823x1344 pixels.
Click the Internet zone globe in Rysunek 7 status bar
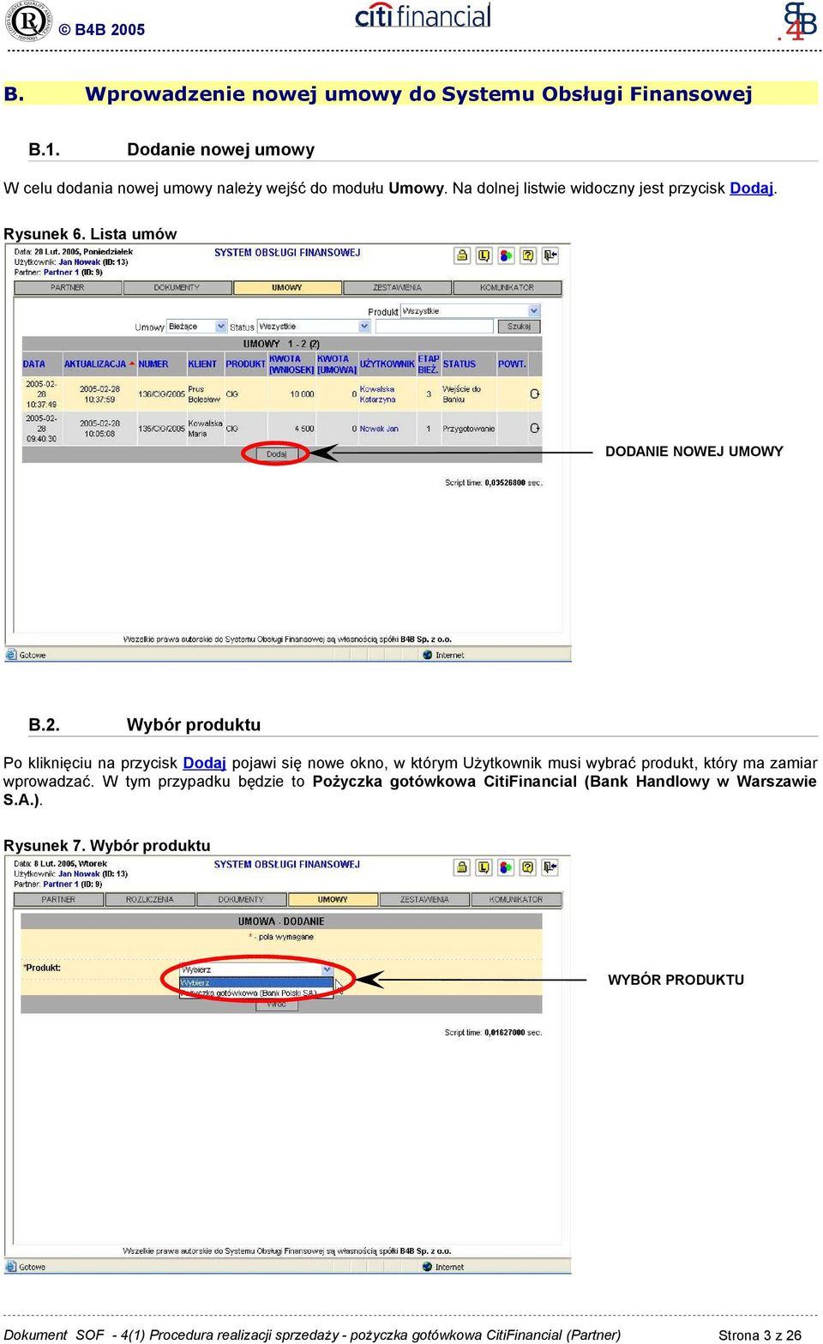tap(427, 1267)
